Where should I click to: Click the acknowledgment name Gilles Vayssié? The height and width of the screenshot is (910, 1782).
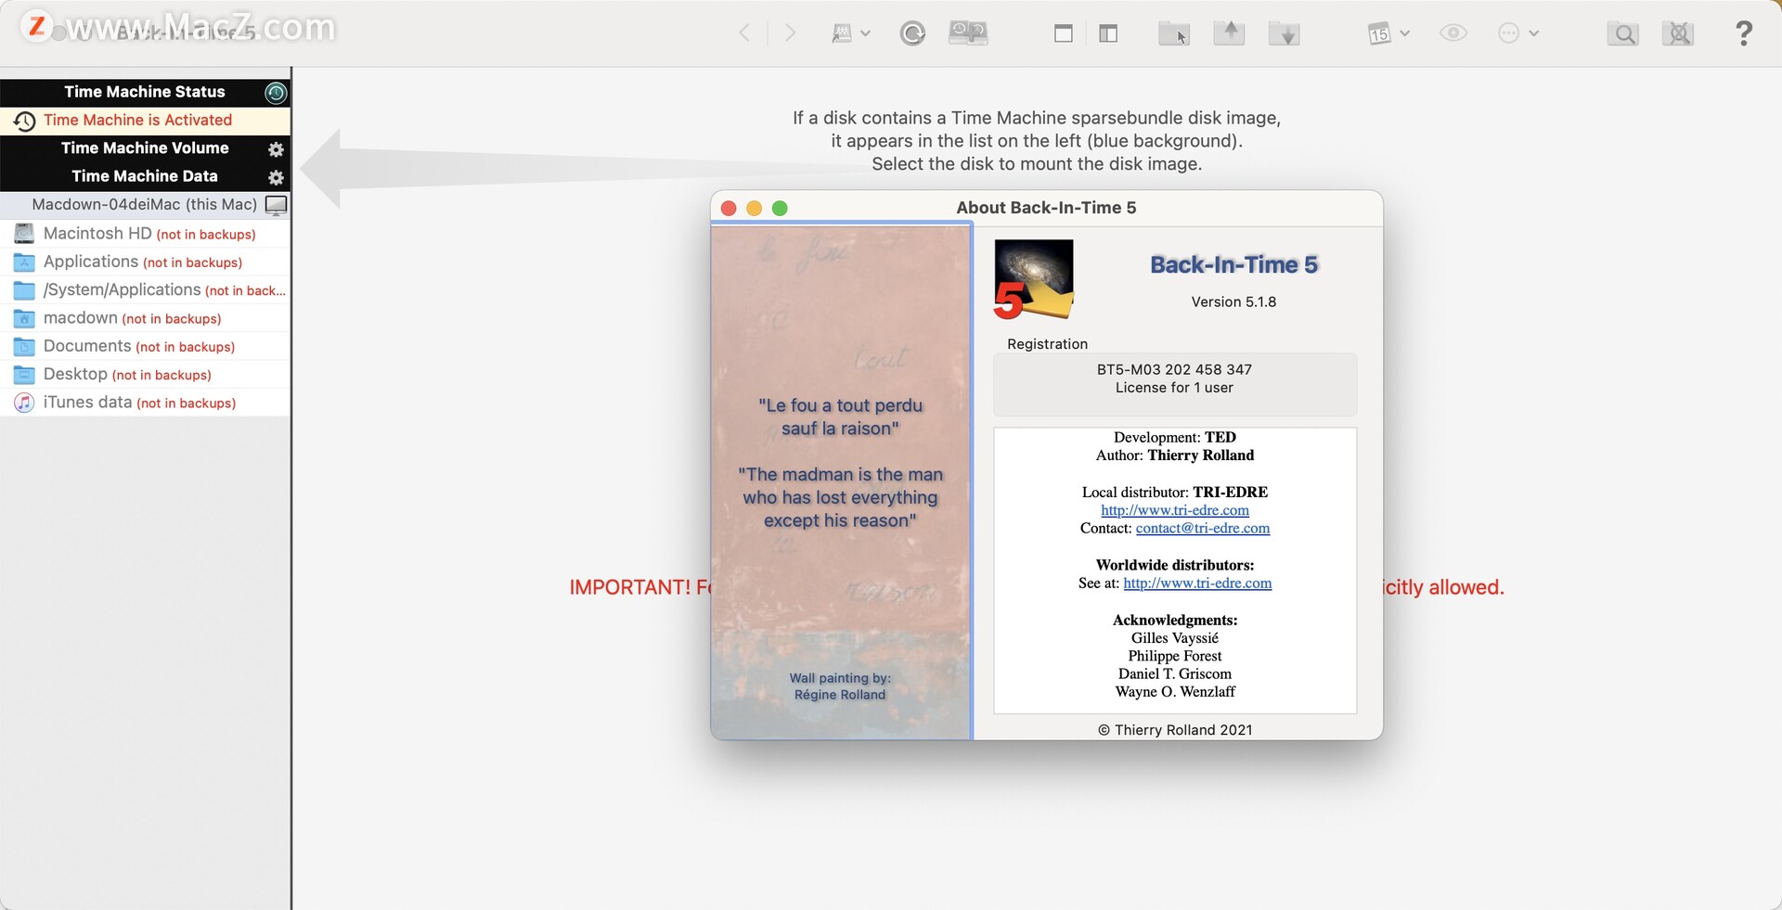[1175, 638]
